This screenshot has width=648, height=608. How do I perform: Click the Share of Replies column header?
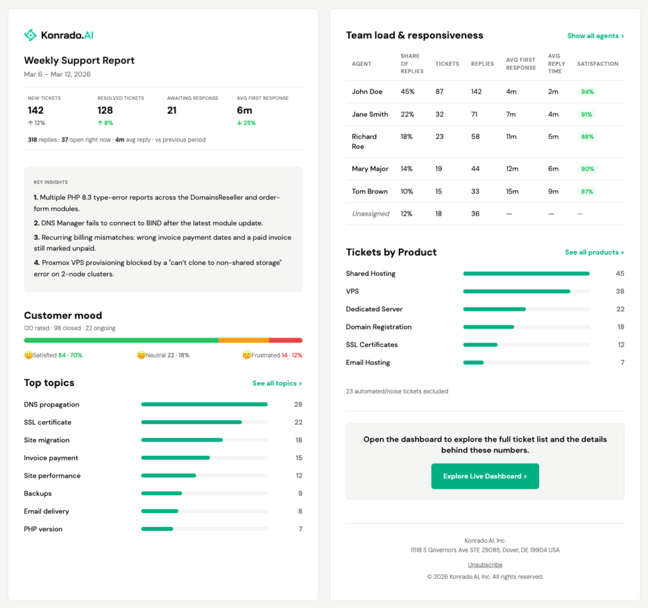tap(411, 64)
